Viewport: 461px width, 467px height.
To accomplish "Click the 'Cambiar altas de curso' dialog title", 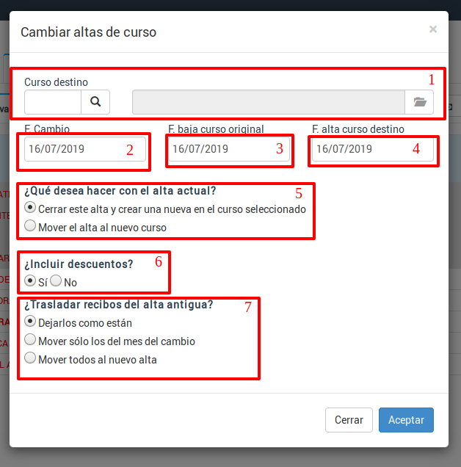I will pyautogui.click(x=88, y=32).
